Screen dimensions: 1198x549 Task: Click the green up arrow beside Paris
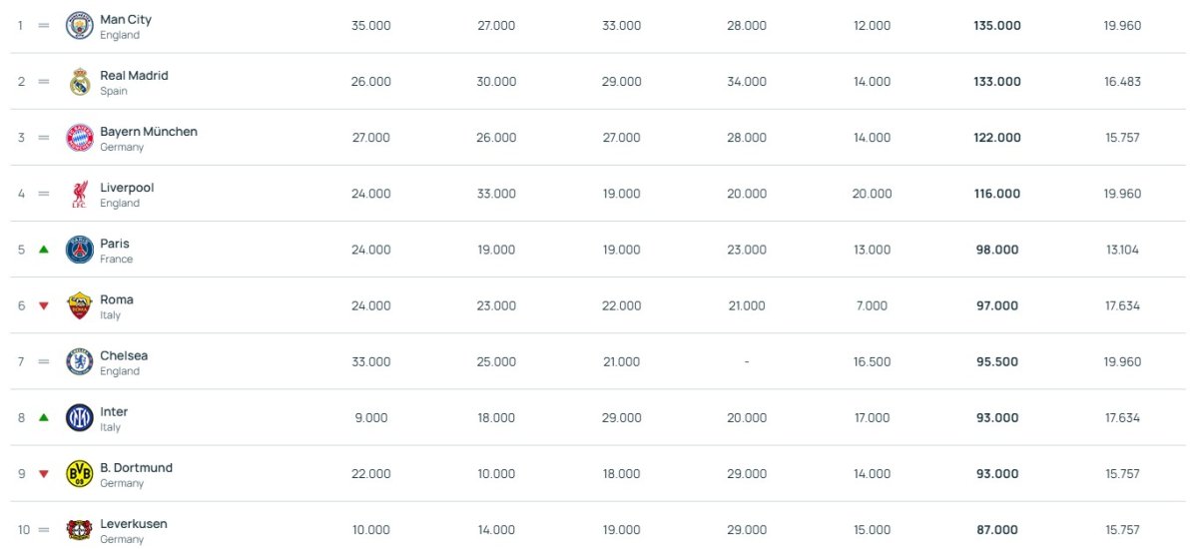pos(44,250)
